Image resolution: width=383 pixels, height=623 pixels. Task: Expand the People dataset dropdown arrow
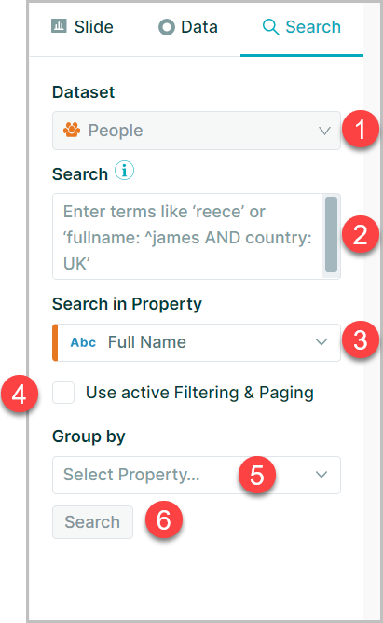pos(324,131)
